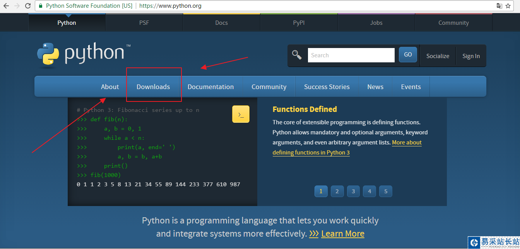Image resolution: width=520 pixels, height=249 pixels.
Task: Select slide 5 in the carousel pager
Action: click(386, 191)
